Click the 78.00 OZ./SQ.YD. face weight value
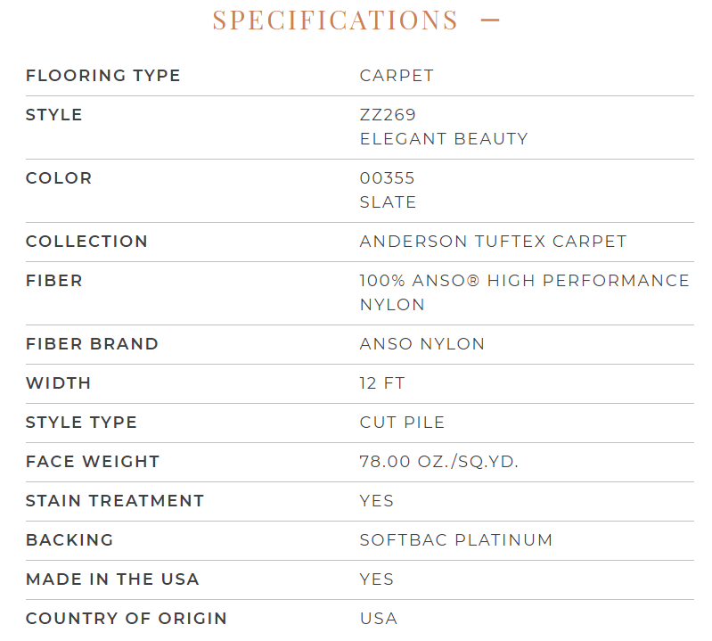Viewport: 712px width, 641px height. (x=439, y=462)
